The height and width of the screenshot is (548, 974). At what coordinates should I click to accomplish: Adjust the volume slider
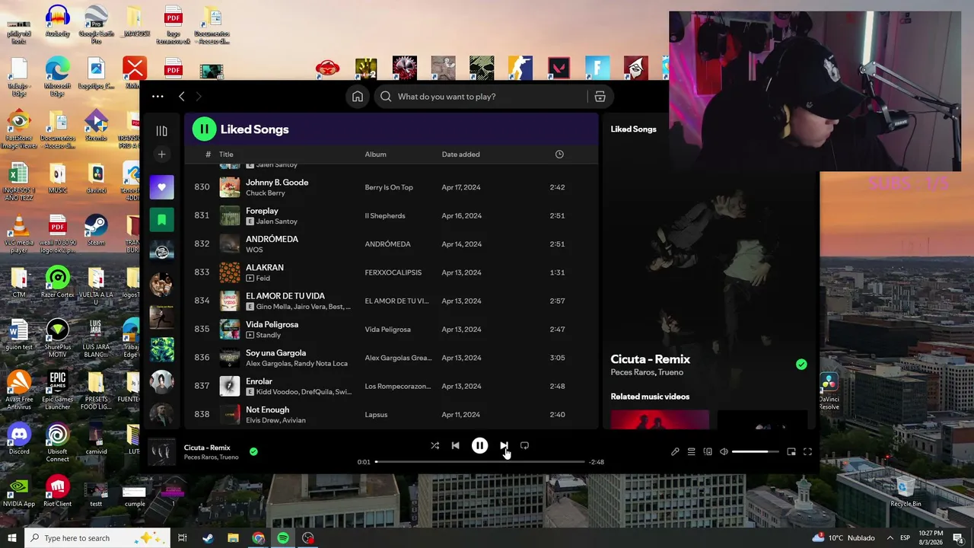(756, 452)
